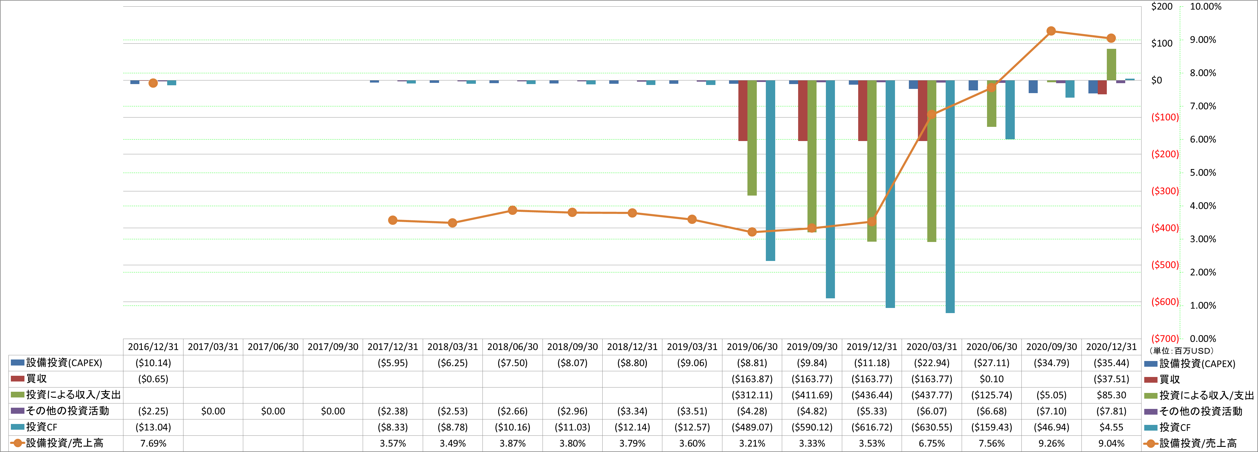Click the purple その他の投資活動 swatch in left table
This screenshot has height=452, width=1258.
point(18,411)
